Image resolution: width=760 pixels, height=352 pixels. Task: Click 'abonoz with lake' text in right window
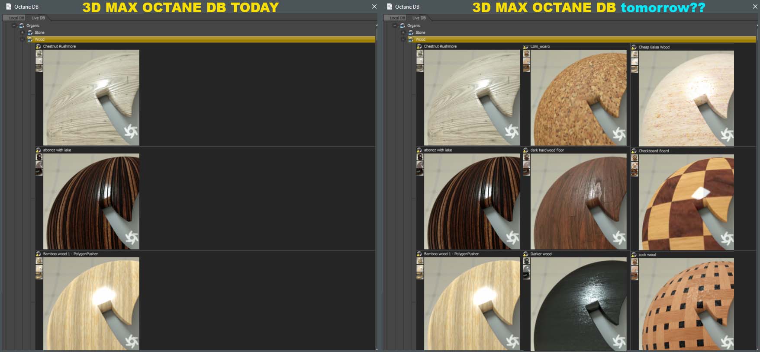click(x=438, y=150)
